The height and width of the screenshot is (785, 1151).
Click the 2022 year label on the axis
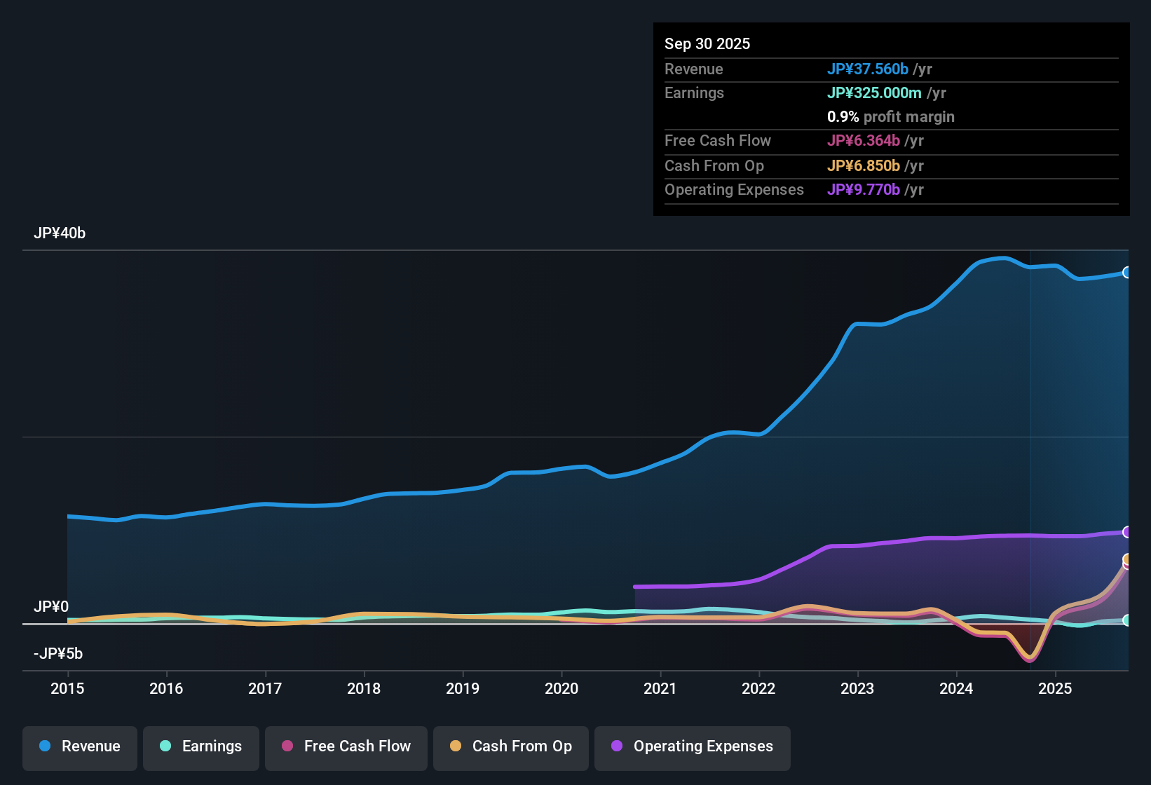coord(758,689)
